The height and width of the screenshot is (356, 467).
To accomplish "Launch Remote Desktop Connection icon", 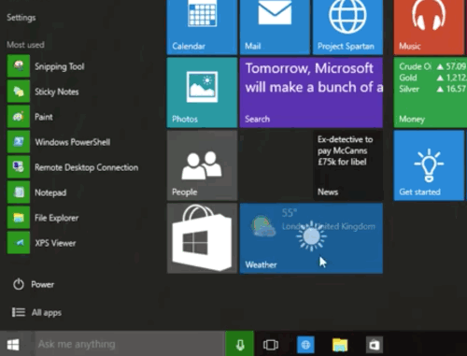I will point(19,167).
